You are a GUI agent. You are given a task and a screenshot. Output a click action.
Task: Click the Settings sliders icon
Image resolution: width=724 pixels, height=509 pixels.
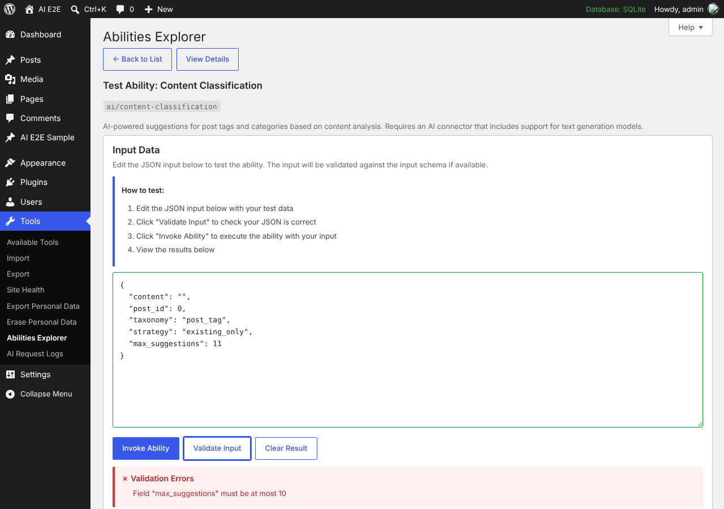[10, 374]
